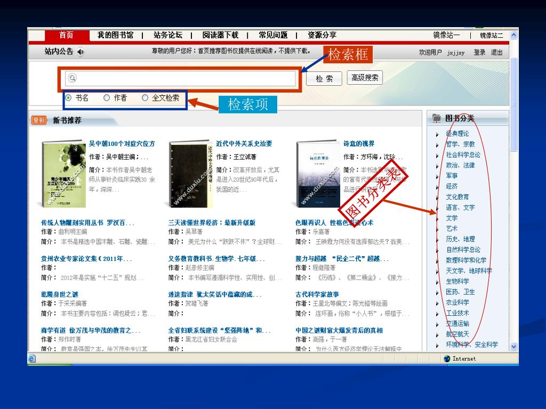Open the 文学 category
Screen dimensions: 546x409
(452, 218)
